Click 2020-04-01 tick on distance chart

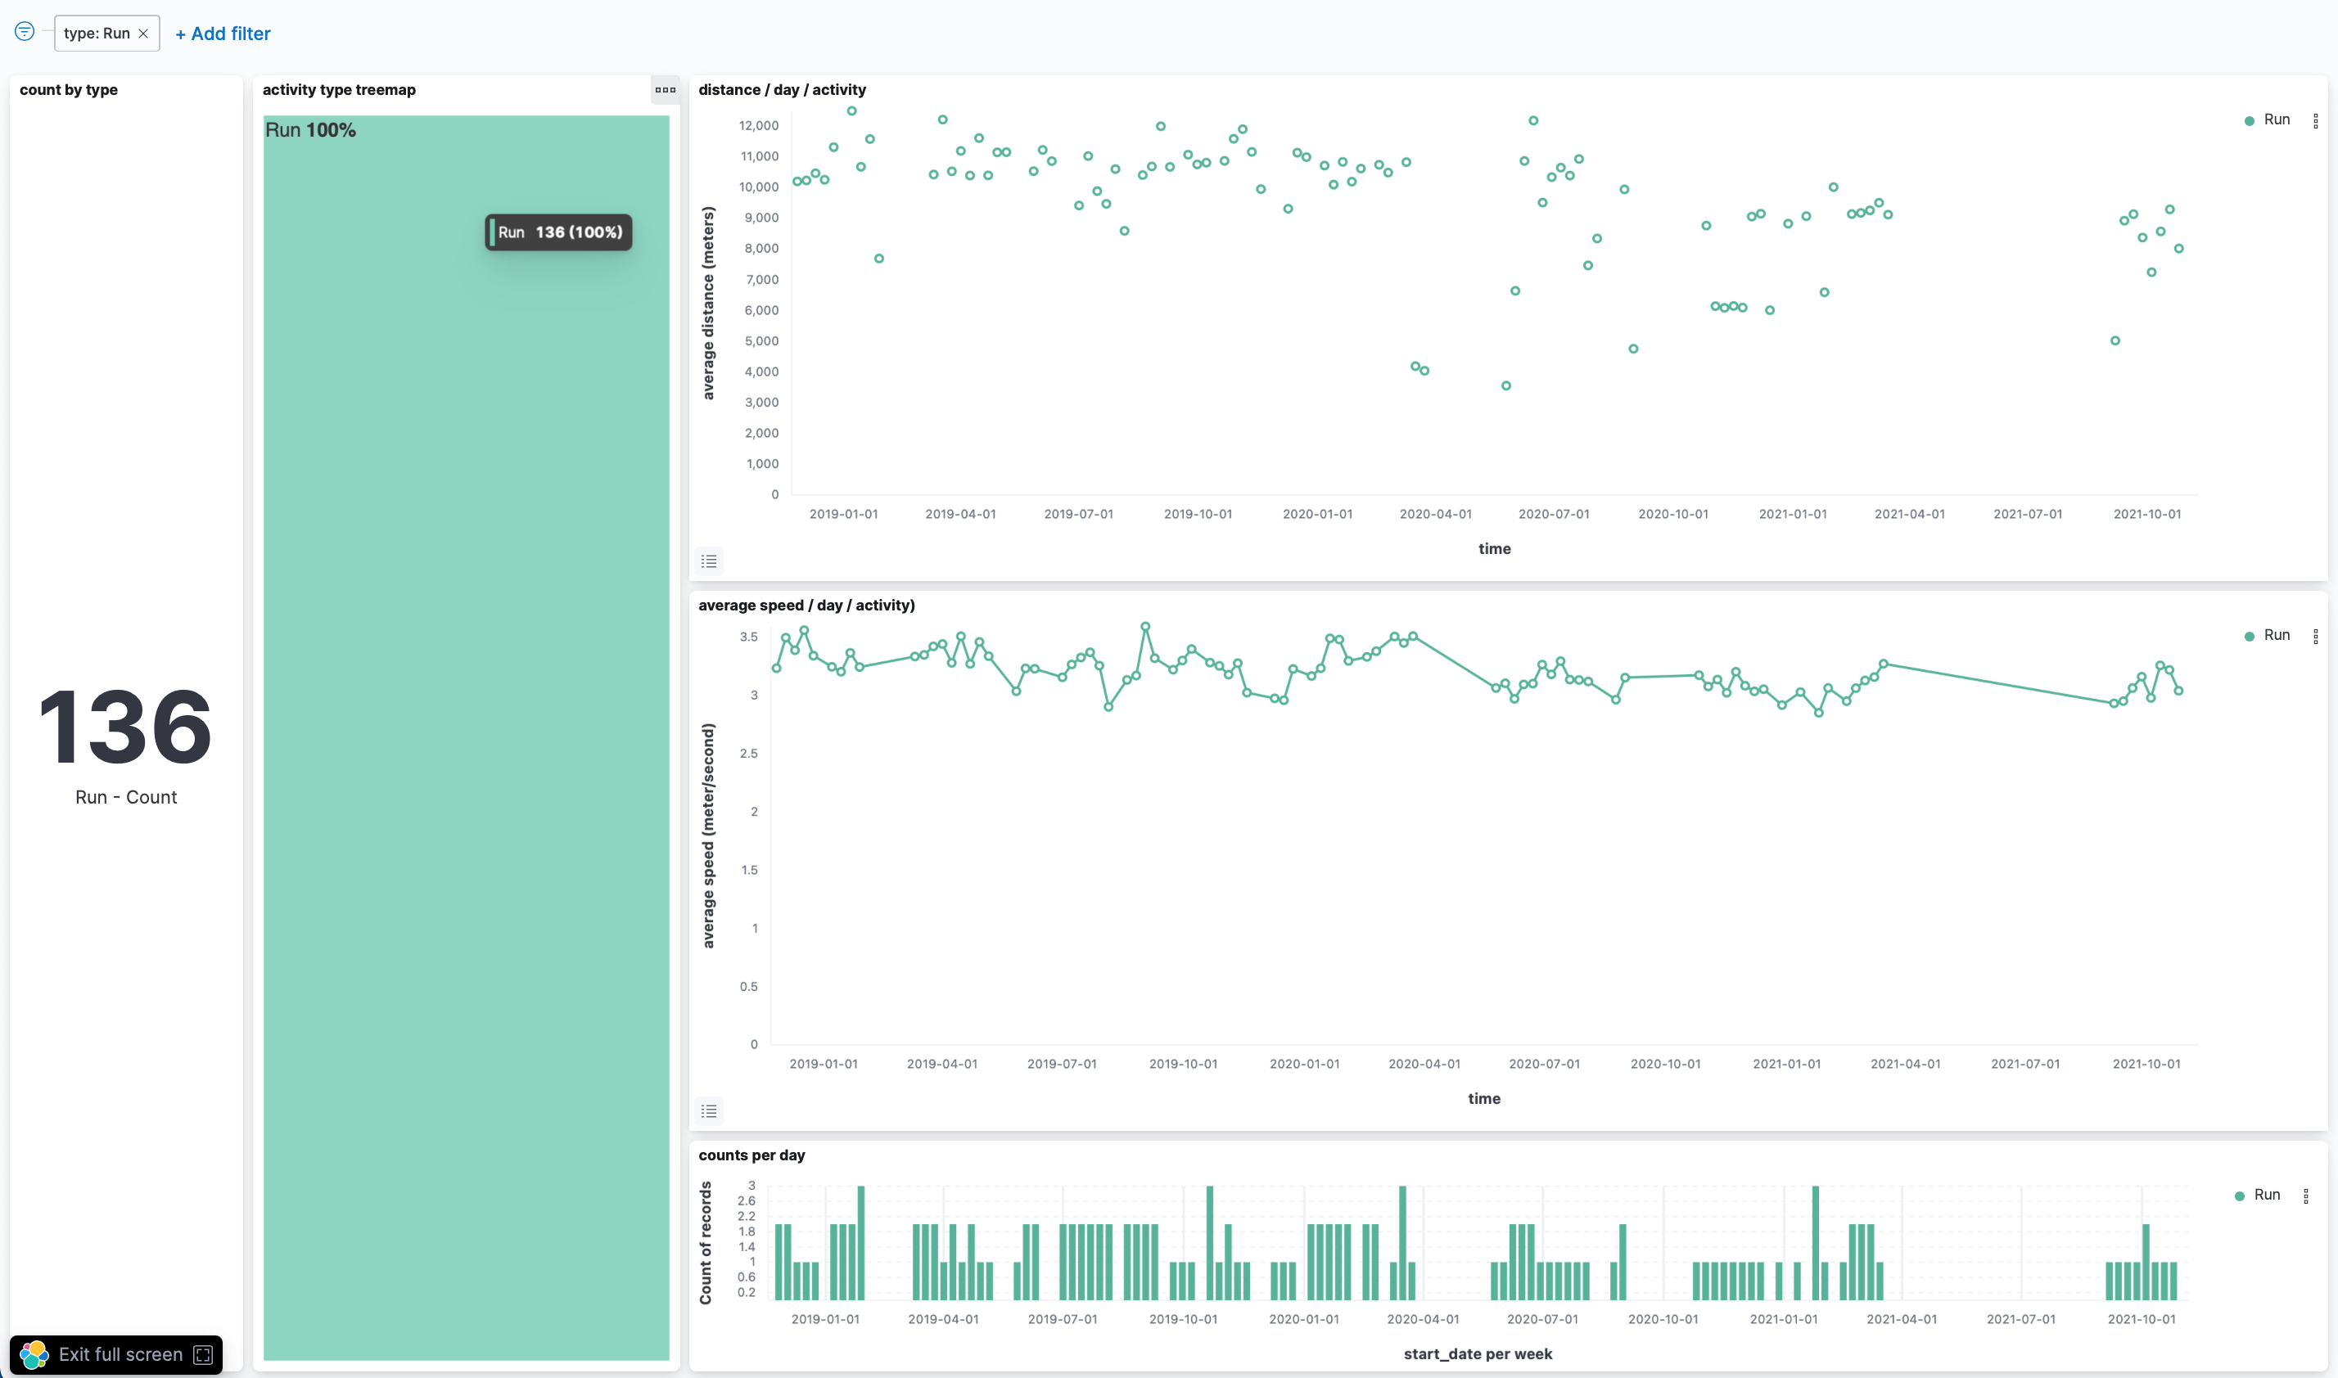(x=1435, y=514)
